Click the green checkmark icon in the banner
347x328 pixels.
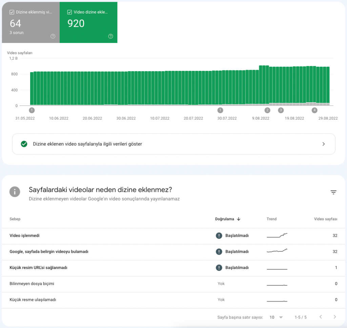pyautogui.click(x=24, y=144)
